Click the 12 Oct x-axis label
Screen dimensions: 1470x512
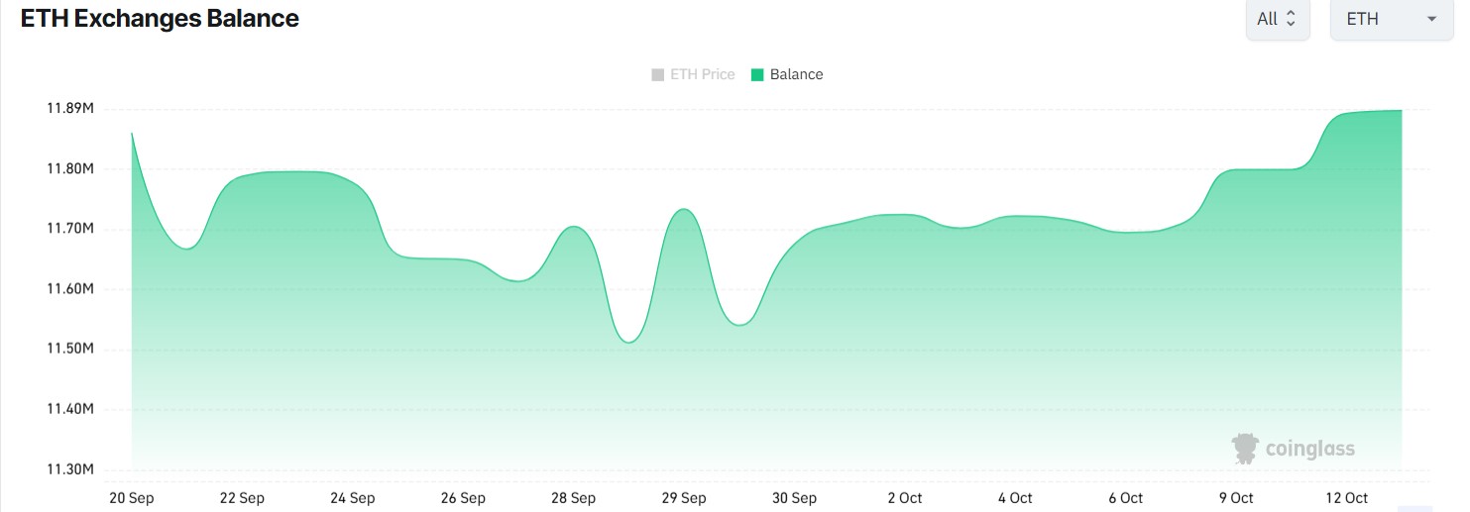[1346, 498]
